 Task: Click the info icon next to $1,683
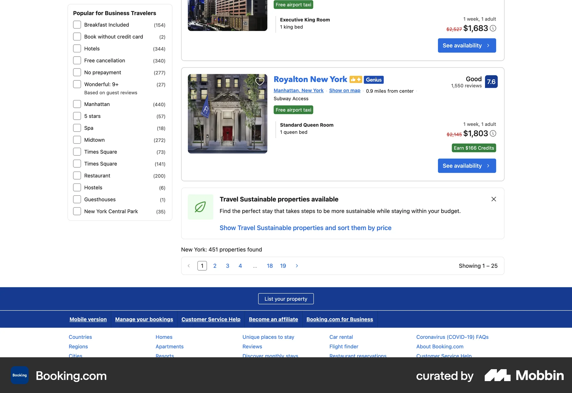click(493, 28)
